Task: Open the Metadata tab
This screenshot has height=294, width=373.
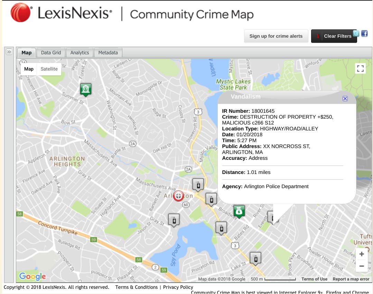Action: [x=108, y=53]
